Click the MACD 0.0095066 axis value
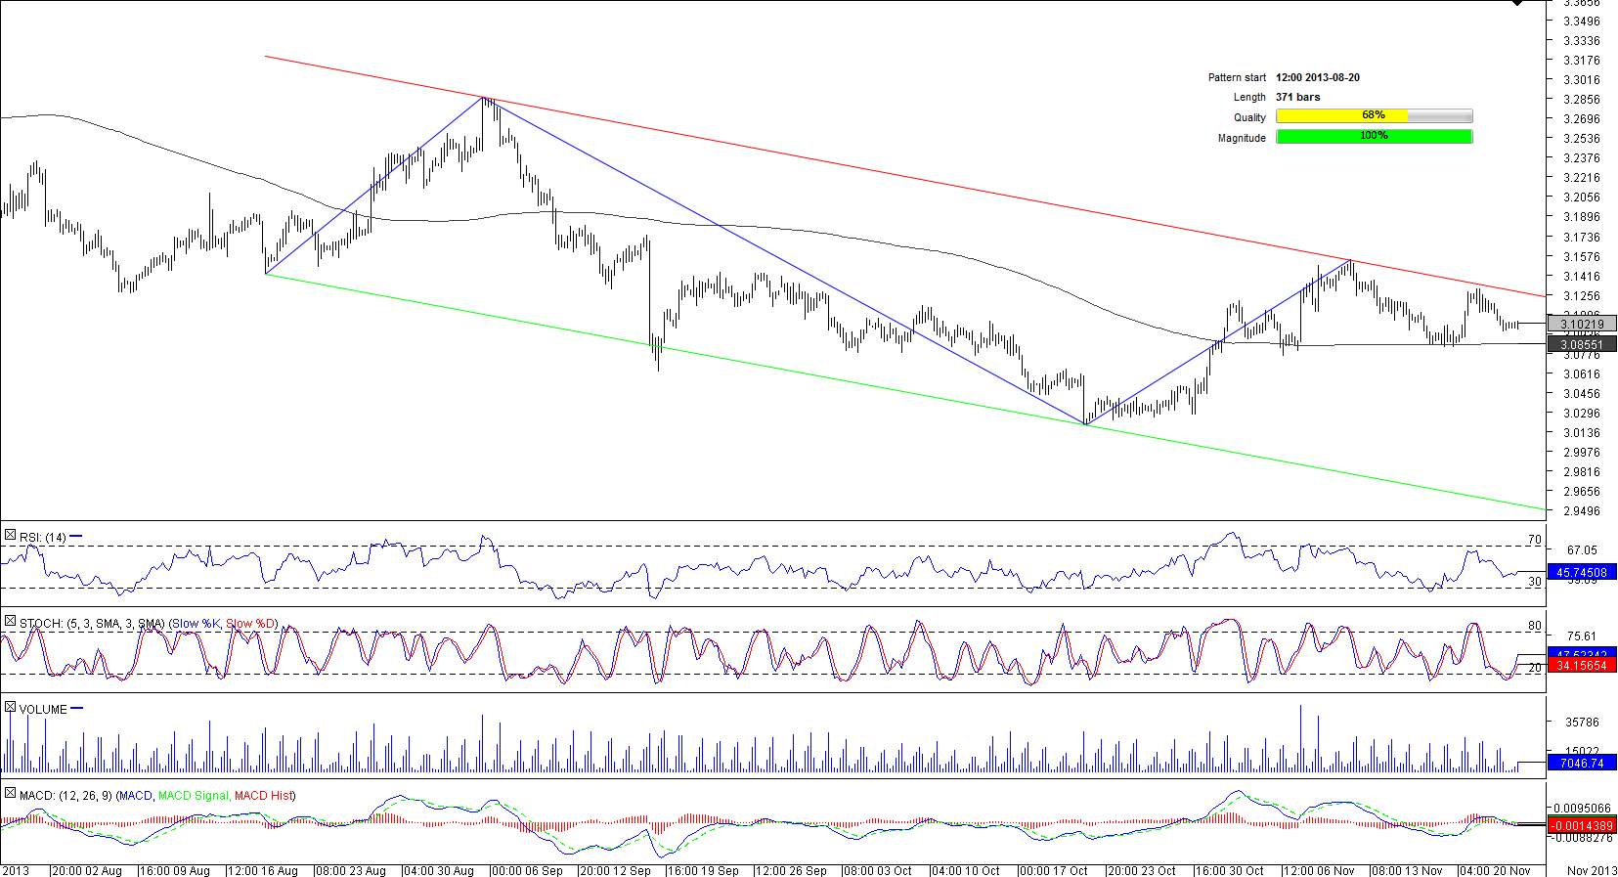This screenshot has width=1618, height=877. coord(1582,809)
